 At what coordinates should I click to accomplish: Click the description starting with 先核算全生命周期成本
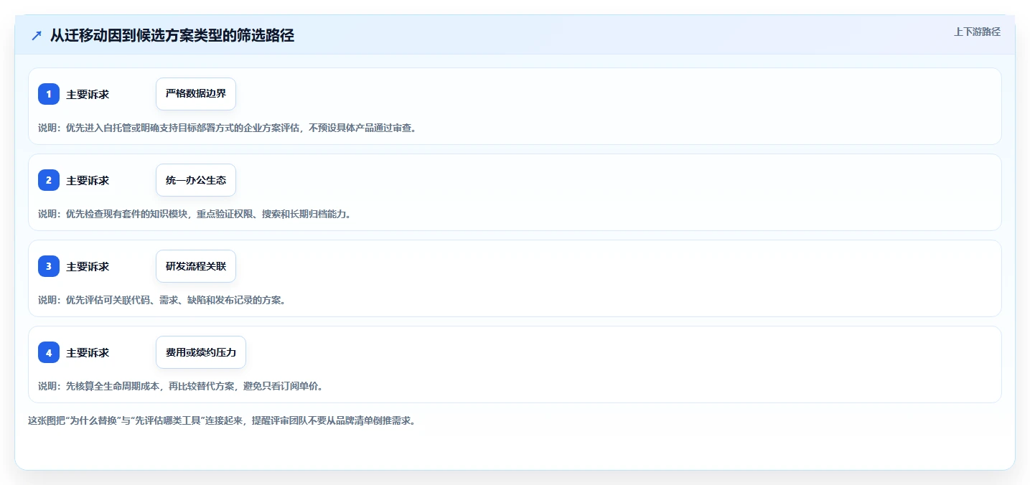(x=181, y=386)
